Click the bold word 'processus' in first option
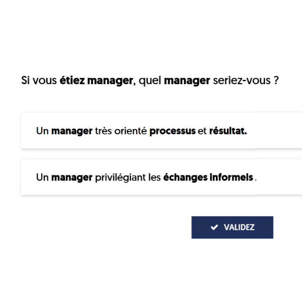 pos(172,131)
